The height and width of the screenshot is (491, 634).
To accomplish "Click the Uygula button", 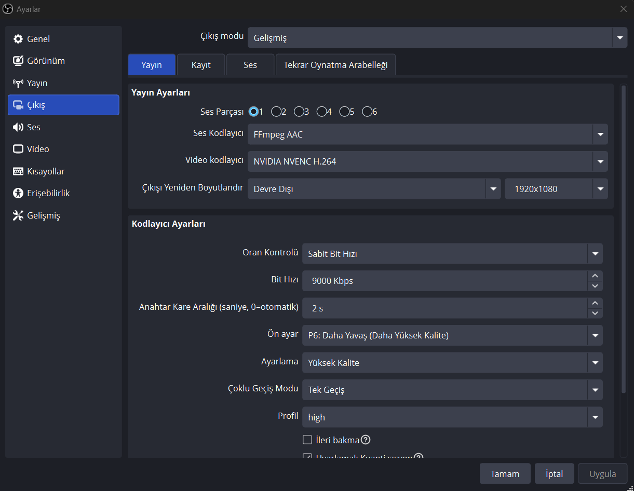I will [x=603, y=474].
